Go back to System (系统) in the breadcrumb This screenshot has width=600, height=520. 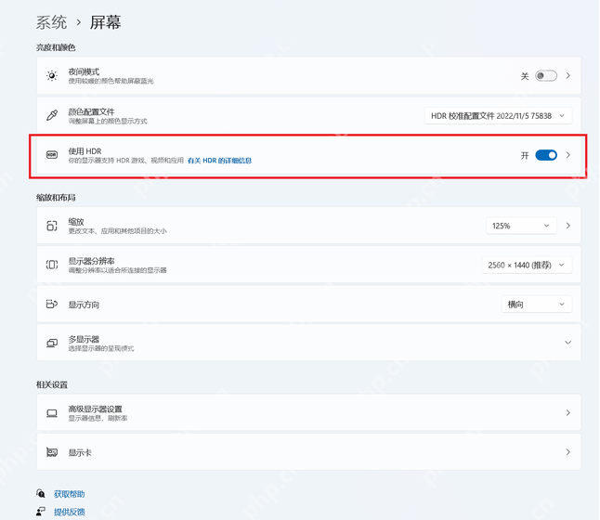51,22
